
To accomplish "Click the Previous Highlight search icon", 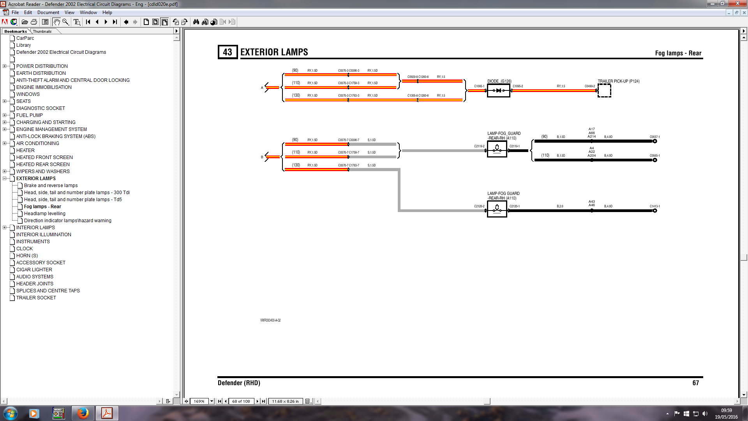I will coord(223,22).
